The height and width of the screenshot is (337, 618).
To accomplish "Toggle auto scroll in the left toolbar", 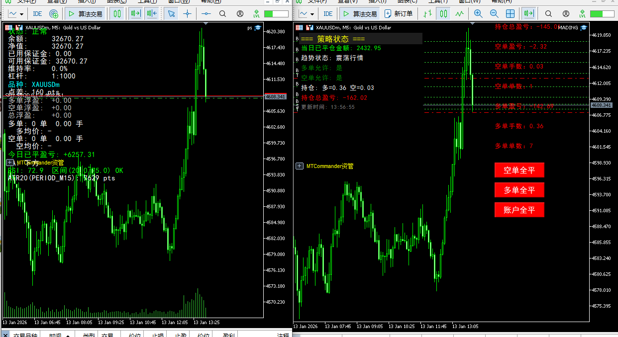I will pyautogui.click(x=152, y=14).
